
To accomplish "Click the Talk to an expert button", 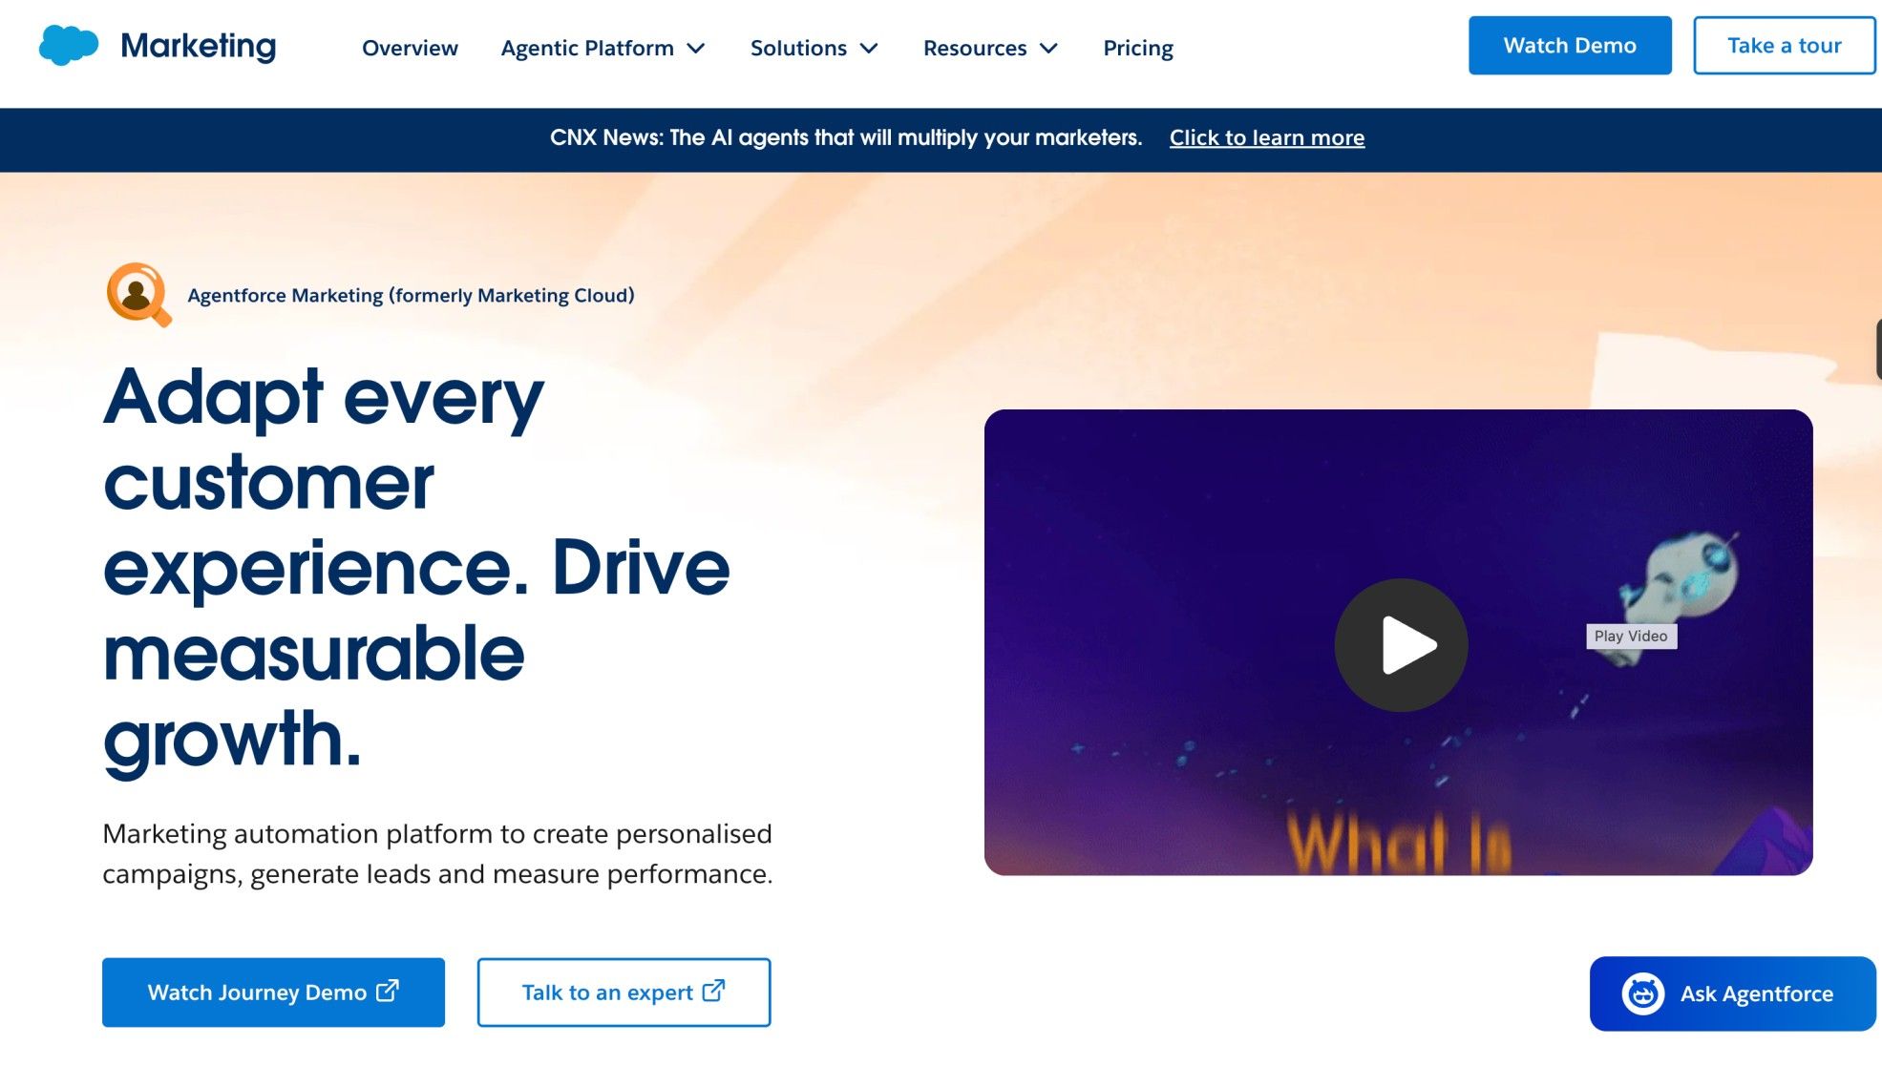I will pos(624,993).
